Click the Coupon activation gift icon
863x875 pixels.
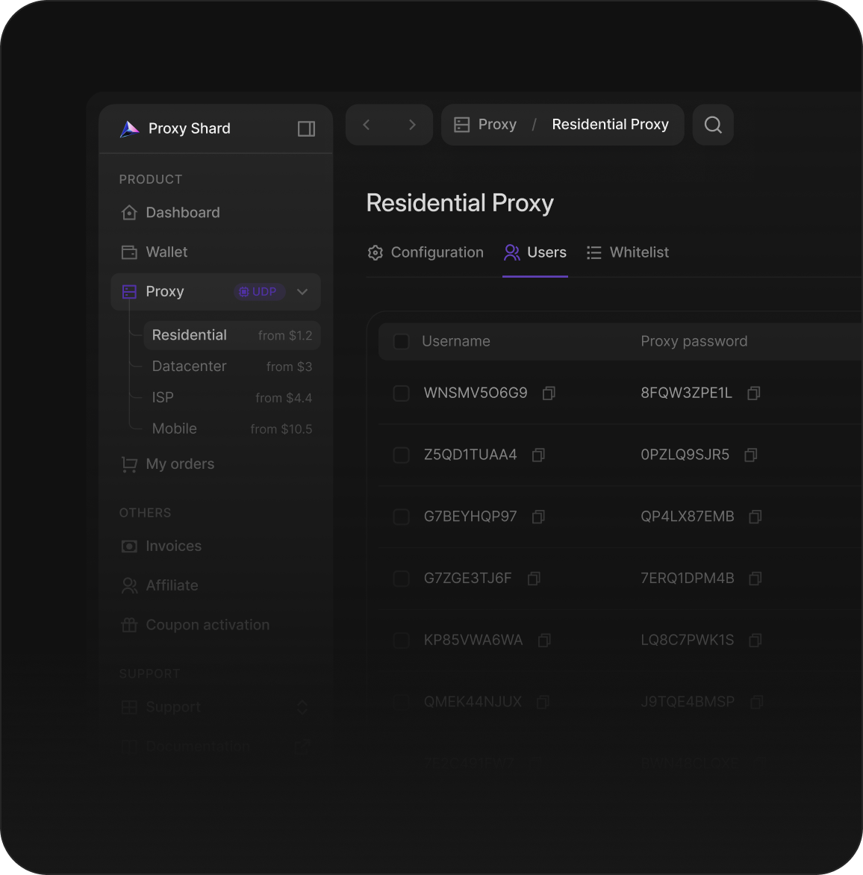(128, 625)
